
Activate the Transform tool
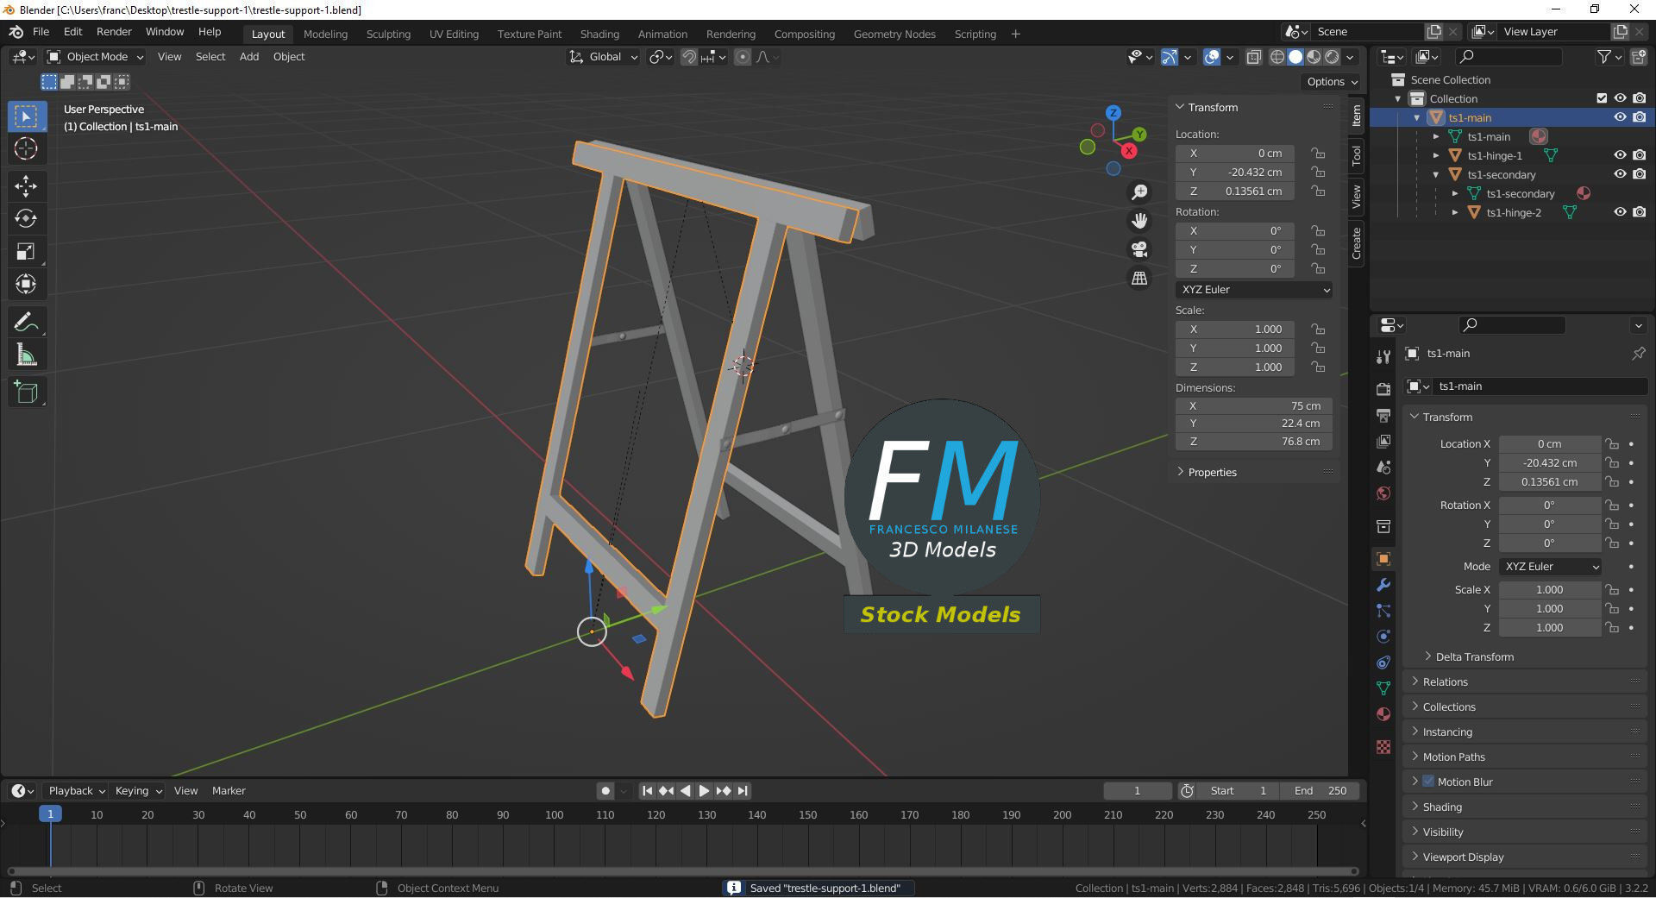pyautogui.click(x=26, y=284)
